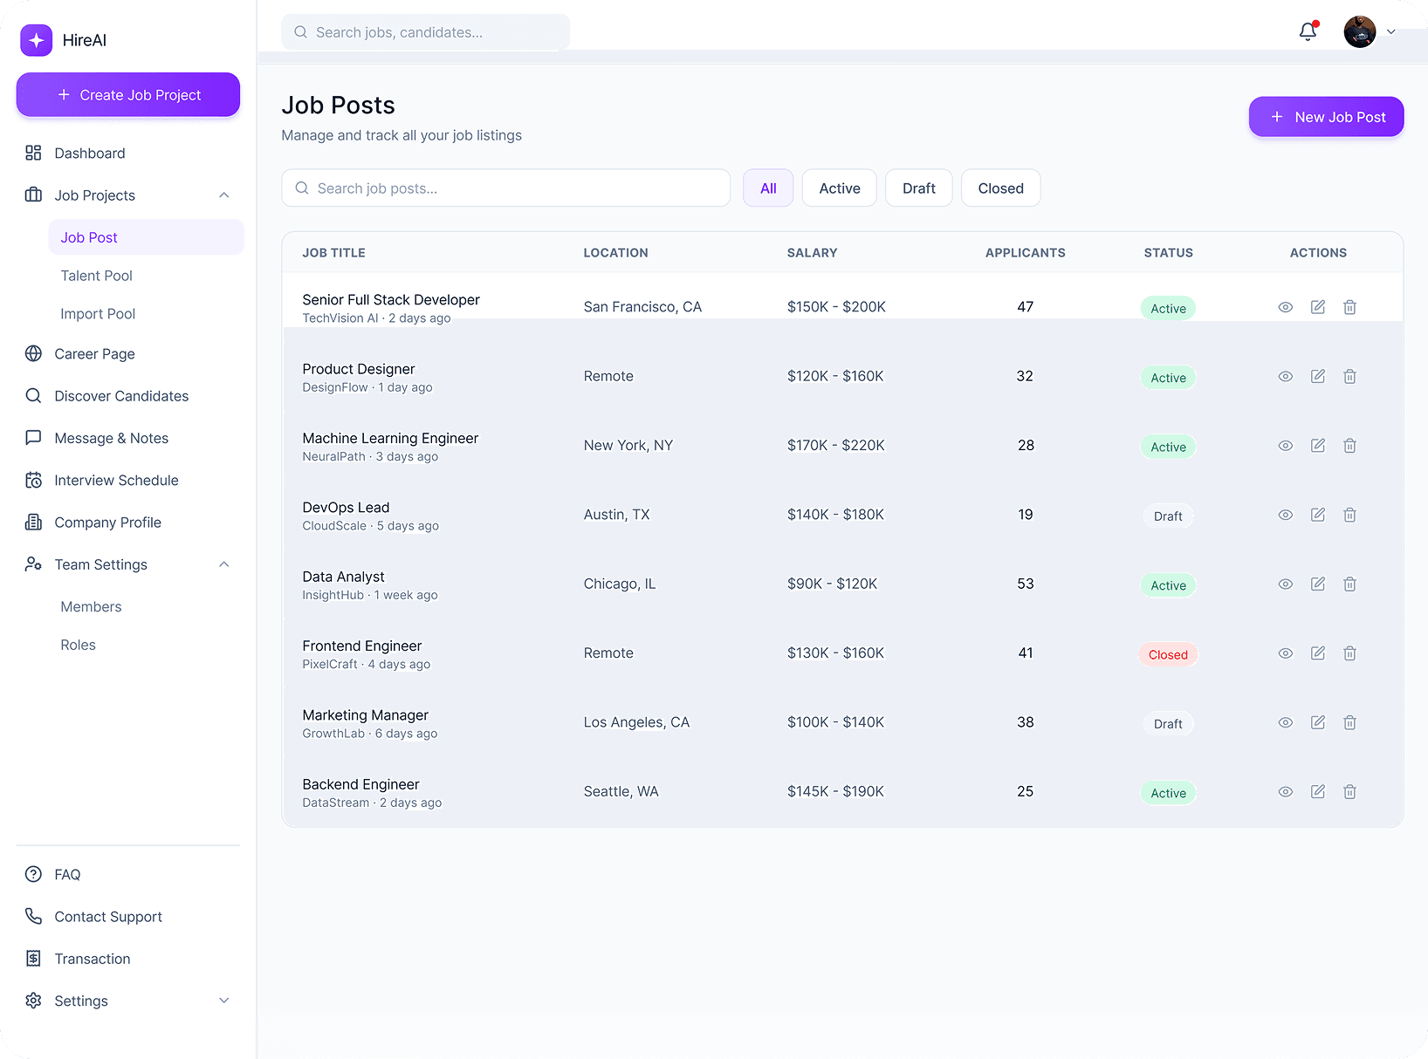Screen dimensions: 1428x1059
Task: View the Senior Full Stack Developer post
Action: (x=1285, y=307)
